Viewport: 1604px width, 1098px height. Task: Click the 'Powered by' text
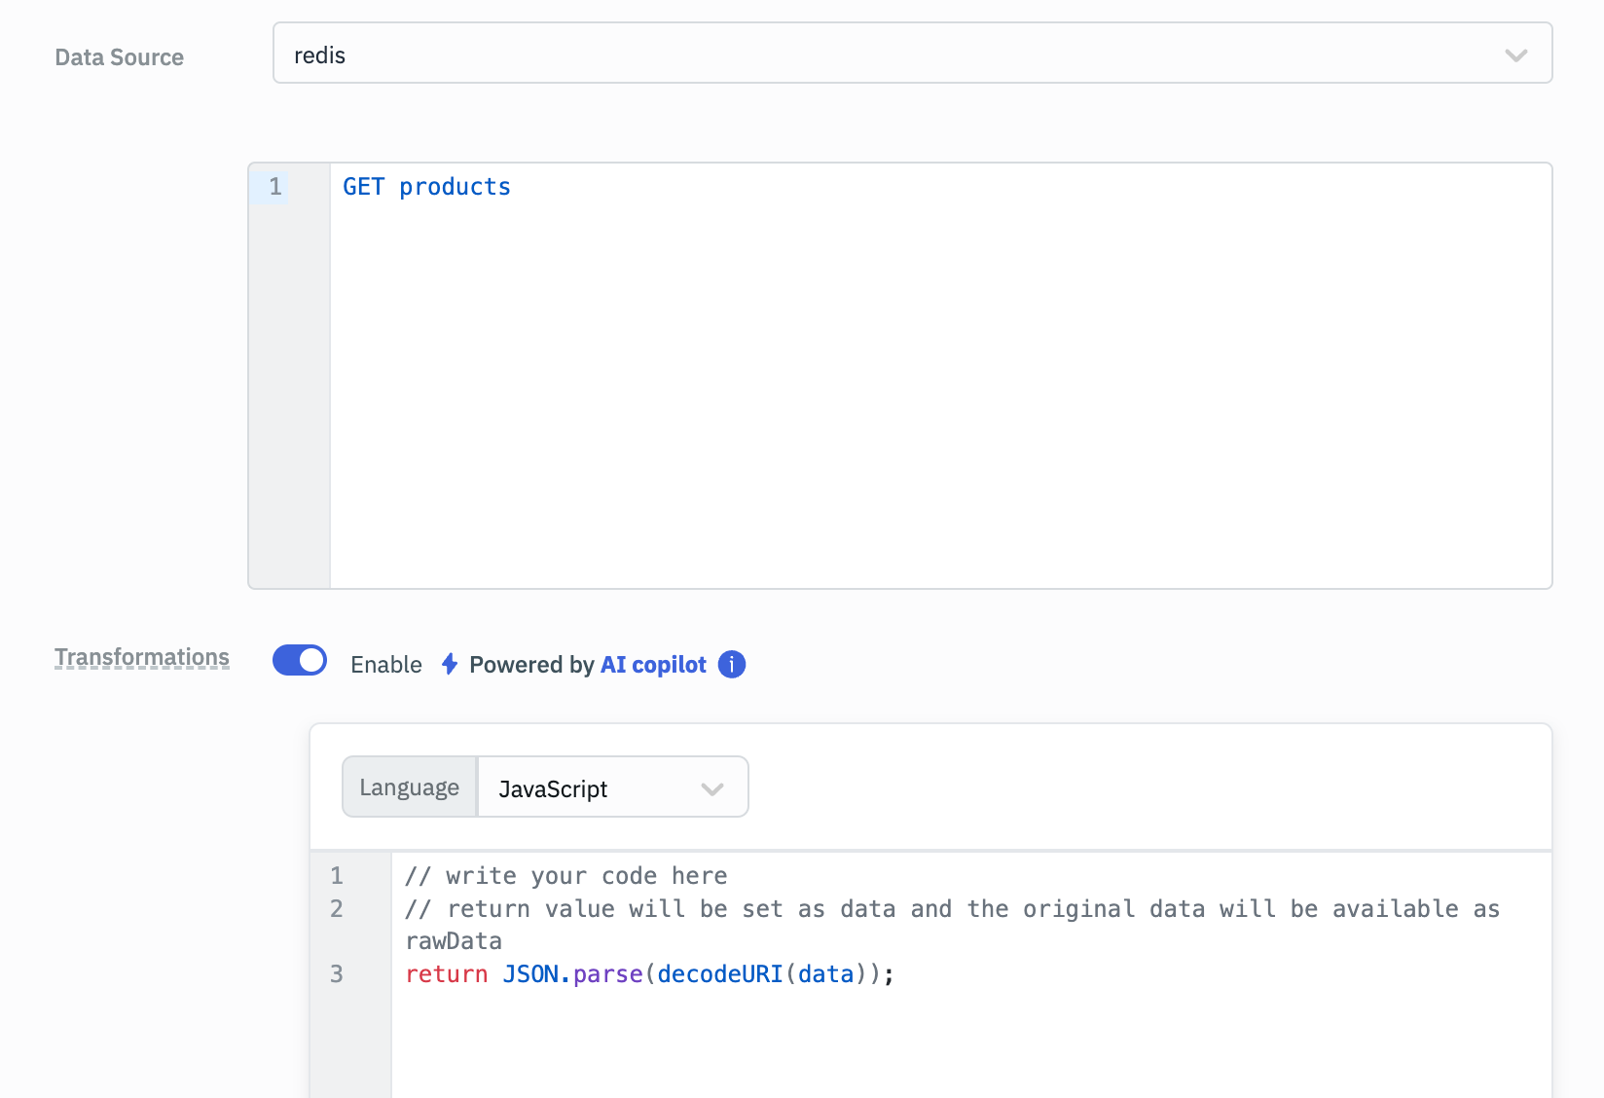530,665
